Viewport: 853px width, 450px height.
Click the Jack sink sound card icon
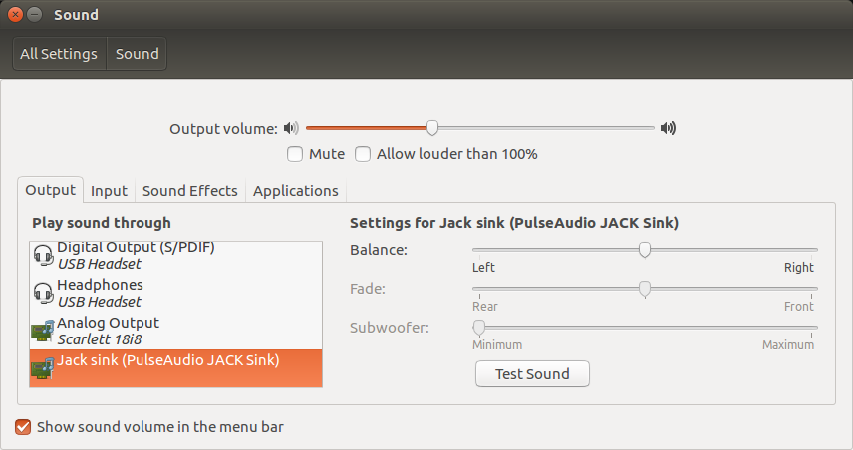click(x=43, y=368)
